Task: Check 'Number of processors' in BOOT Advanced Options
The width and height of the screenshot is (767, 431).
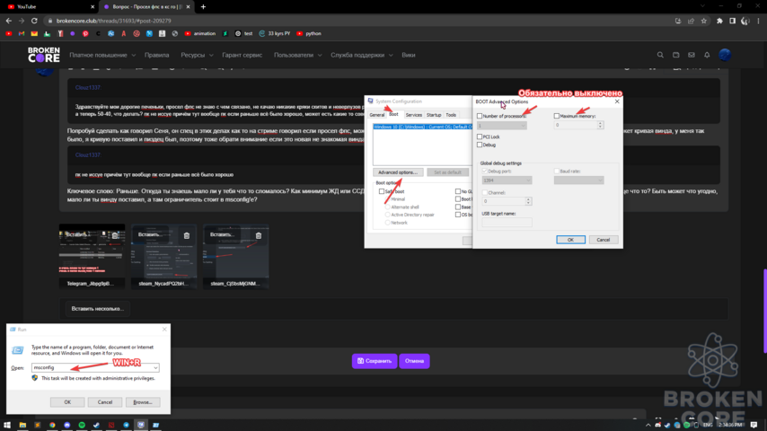Action: pos(480,116)
